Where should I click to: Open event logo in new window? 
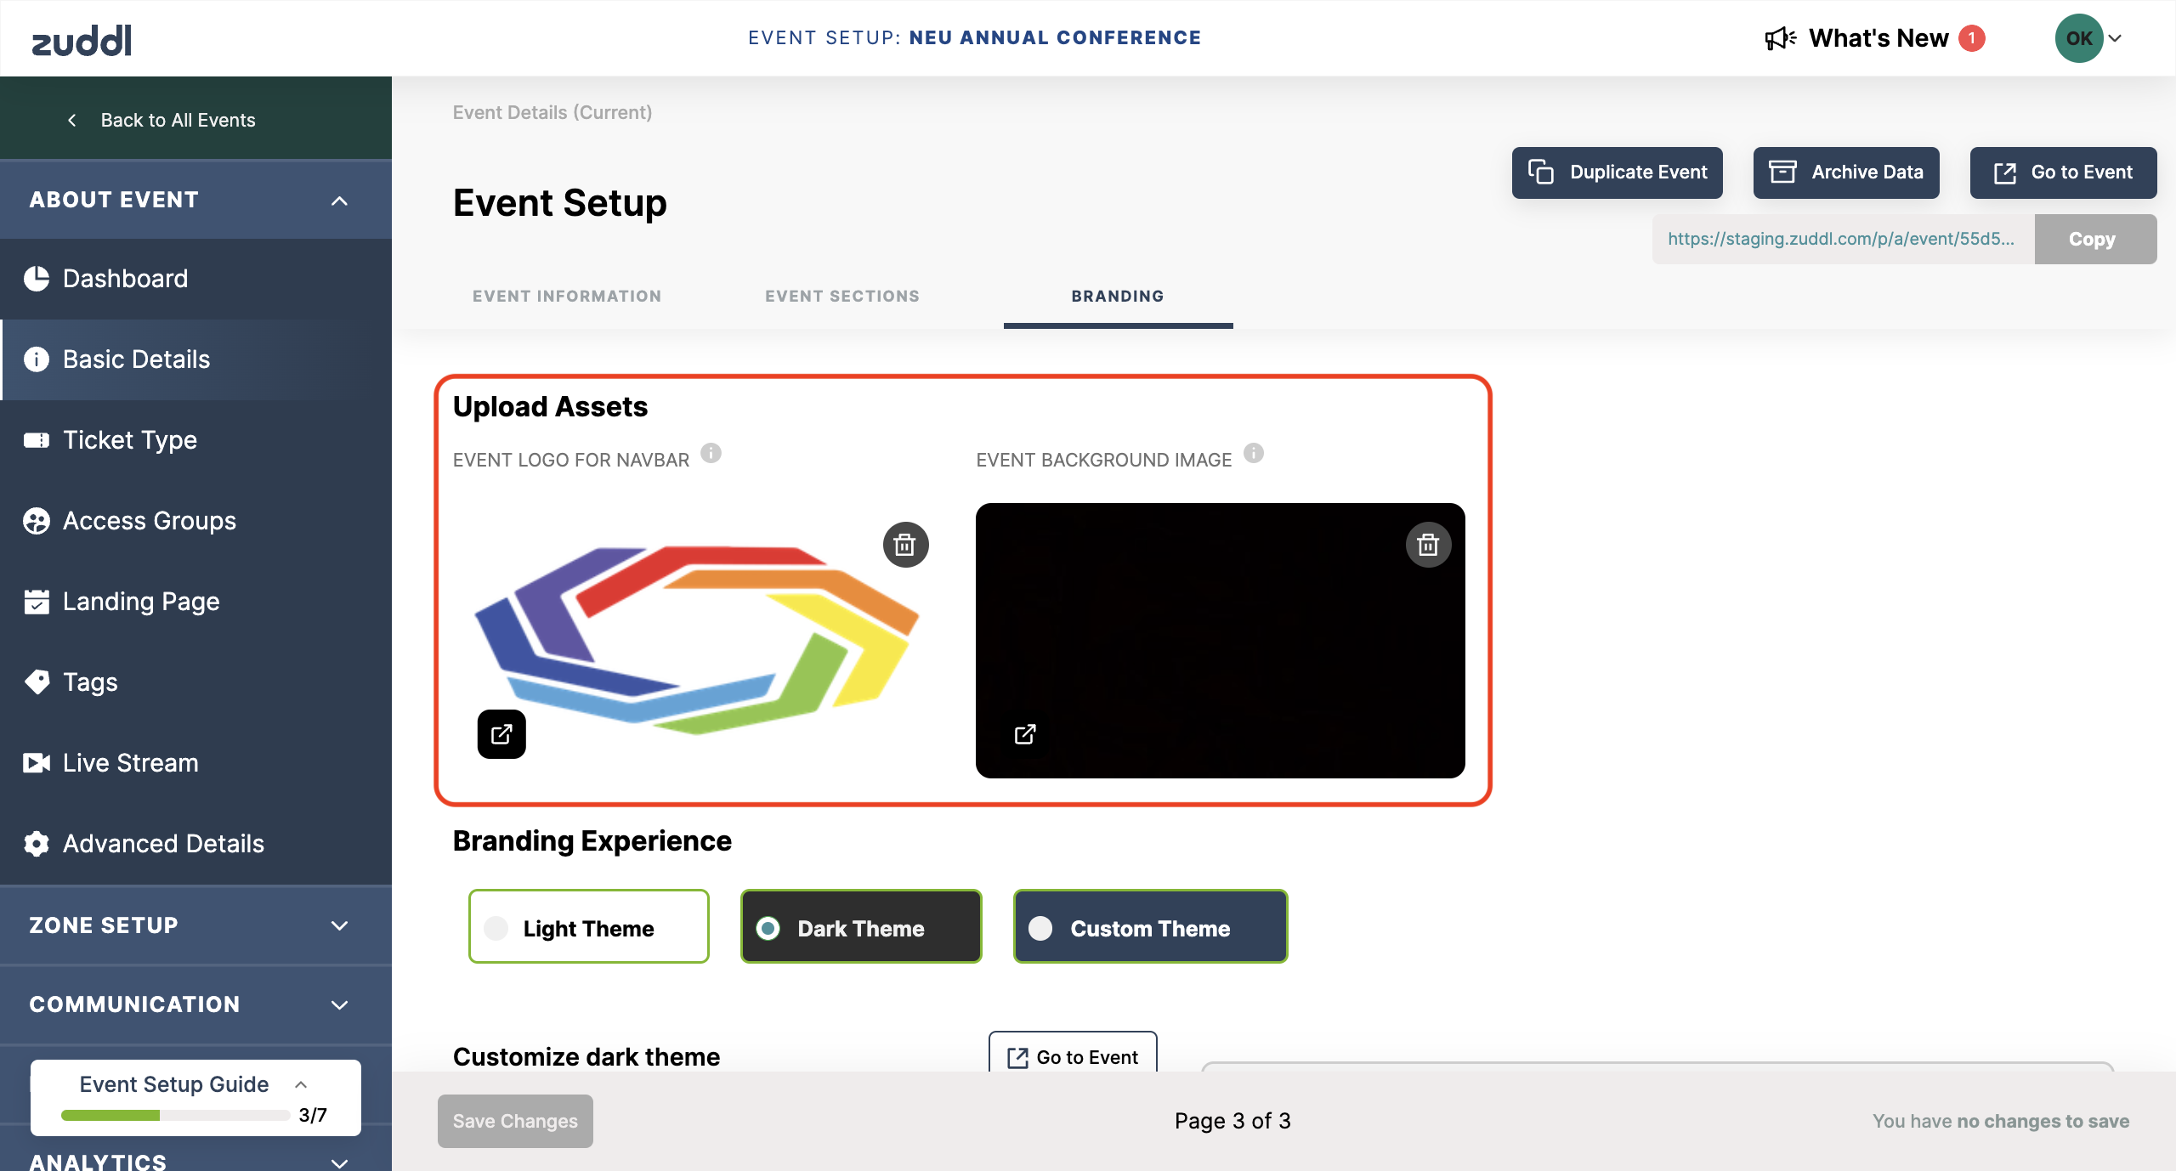[501, 734]
